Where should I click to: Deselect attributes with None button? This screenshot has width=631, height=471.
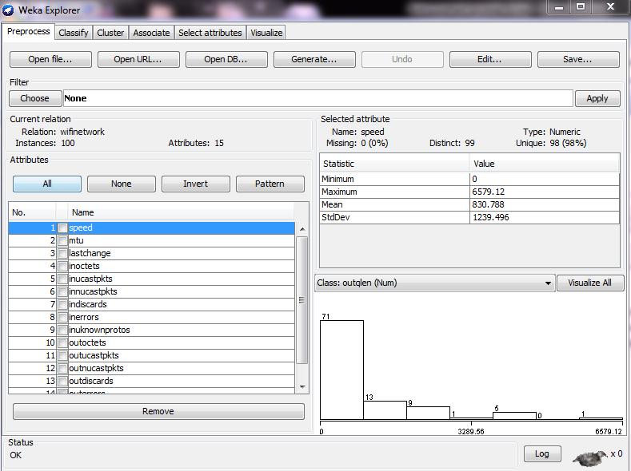tap(121, 184)
